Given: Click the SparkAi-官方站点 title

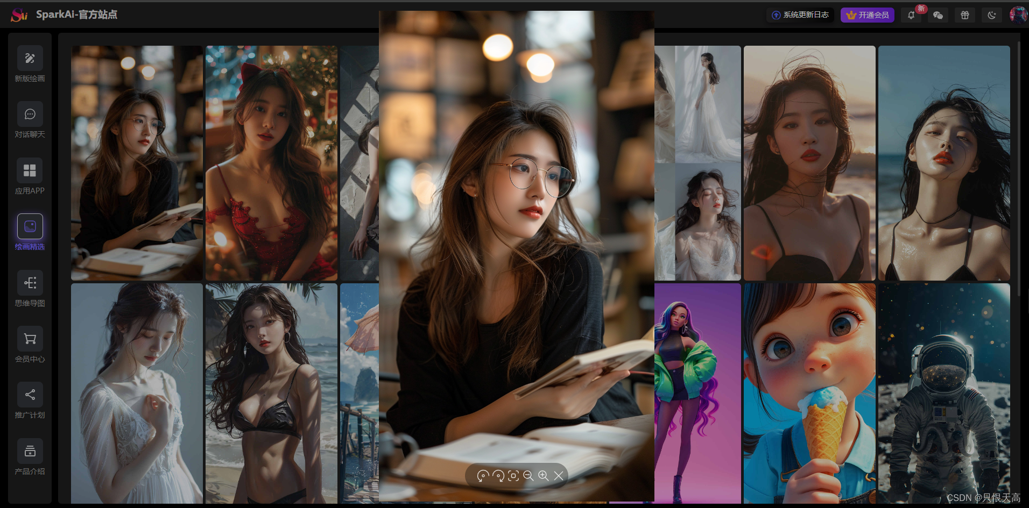Looking at the screenshot, I should tap(76, 15).
